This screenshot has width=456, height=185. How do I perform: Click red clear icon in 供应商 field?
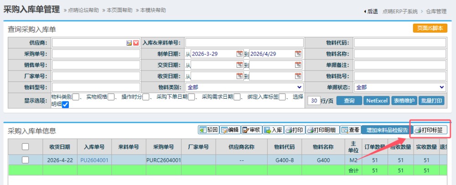(x=136, y=43)
